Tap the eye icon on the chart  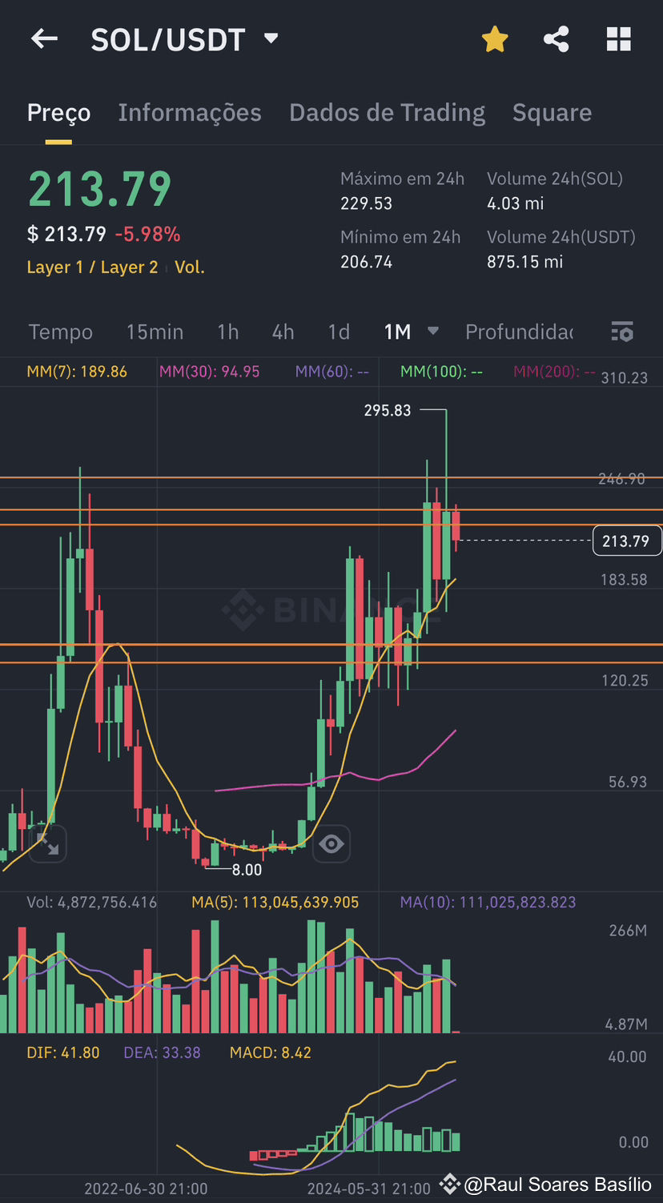(x=331, y=844)
